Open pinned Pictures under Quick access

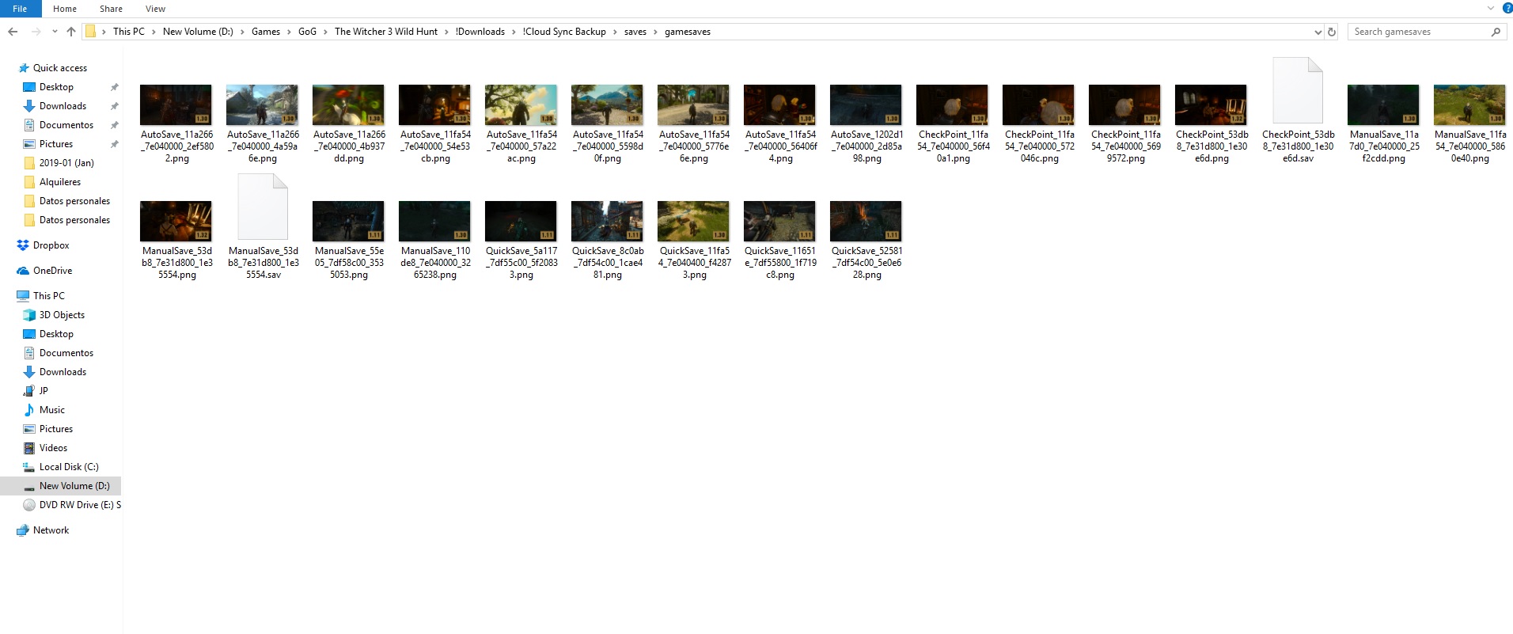pyautogui.click(x=56, y=144)
